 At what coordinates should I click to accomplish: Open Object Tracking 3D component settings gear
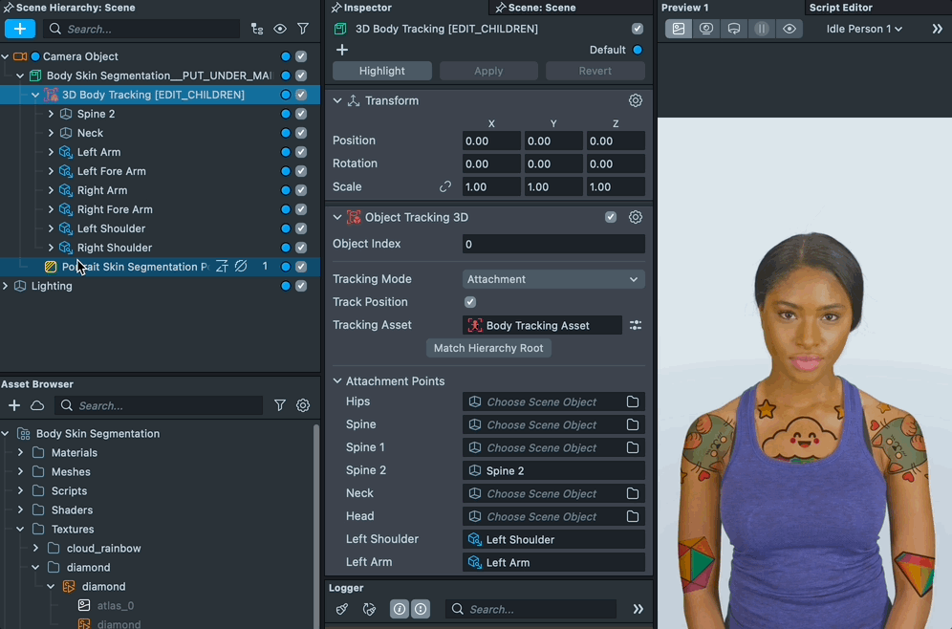click(x=636, y=217)
